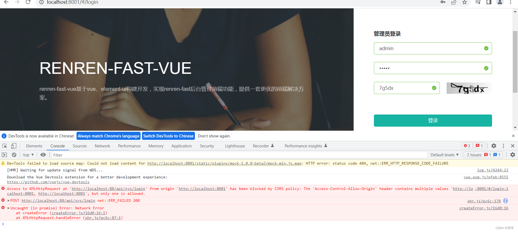Reload the page with refresh icon
518x232 pixels.
pos(28,2)
